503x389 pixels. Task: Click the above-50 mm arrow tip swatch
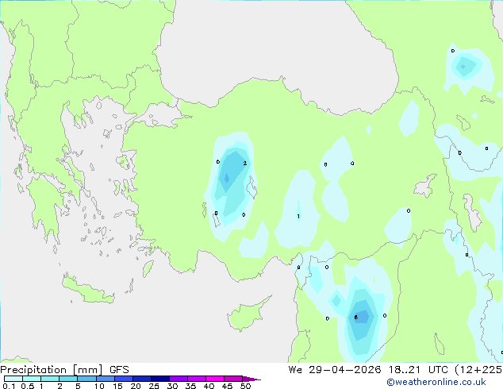(251, 379)
